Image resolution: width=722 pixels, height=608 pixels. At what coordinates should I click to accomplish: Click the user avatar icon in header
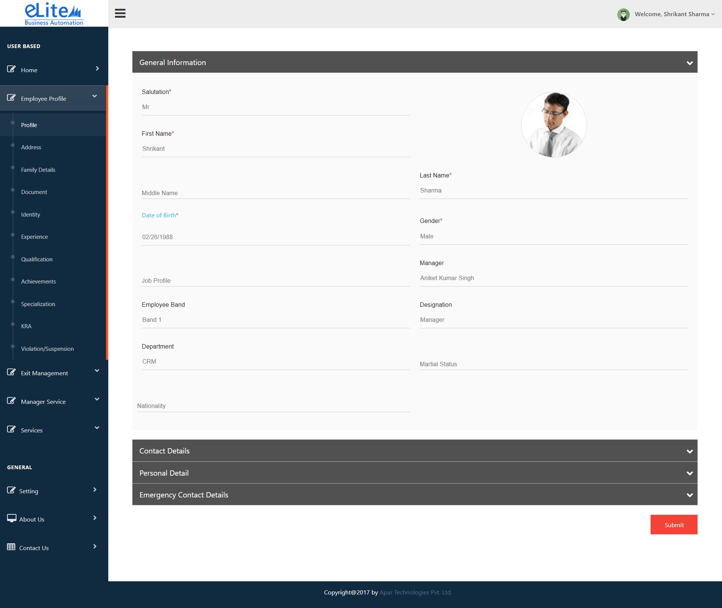pyautogui.click(x=623, y=14)
